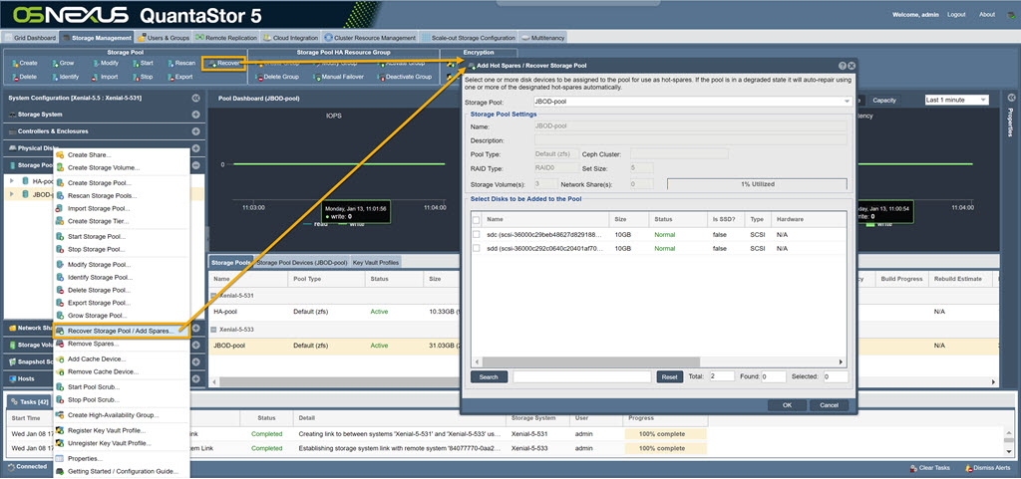Click the Stop storage pool toolbar button

143,77
